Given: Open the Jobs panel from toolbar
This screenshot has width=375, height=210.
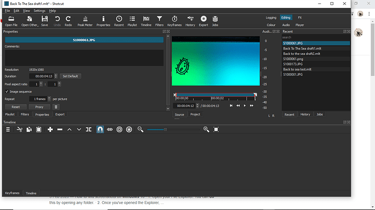Looking at the screenshot, I should pyautogui.click(x=215, y=21).
